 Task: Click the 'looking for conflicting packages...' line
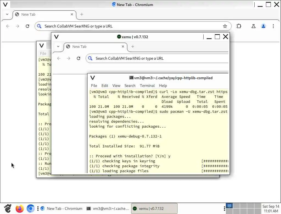[x=127, y=127]
